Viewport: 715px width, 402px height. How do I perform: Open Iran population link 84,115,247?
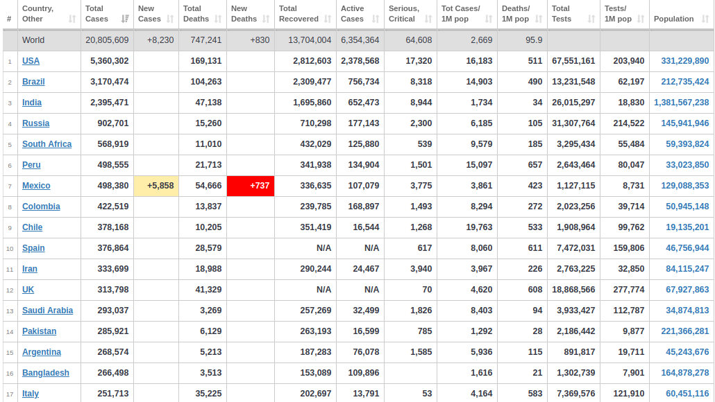coord(687,269)
